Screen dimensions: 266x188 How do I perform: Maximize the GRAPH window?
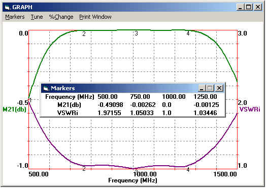coord(249,7)
